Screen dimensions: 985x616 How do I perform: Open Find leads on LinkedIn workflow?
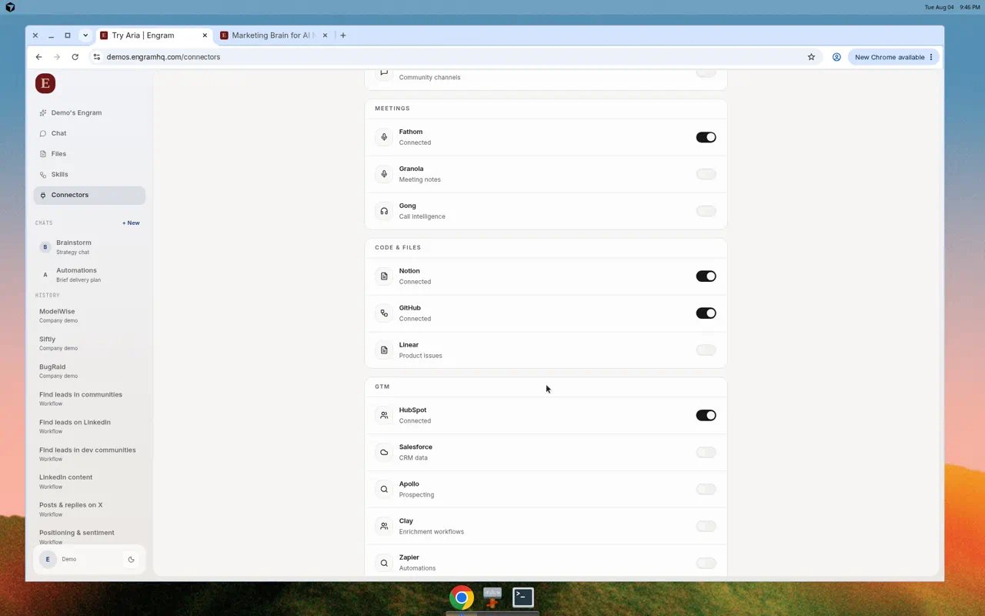coord(89,427)
